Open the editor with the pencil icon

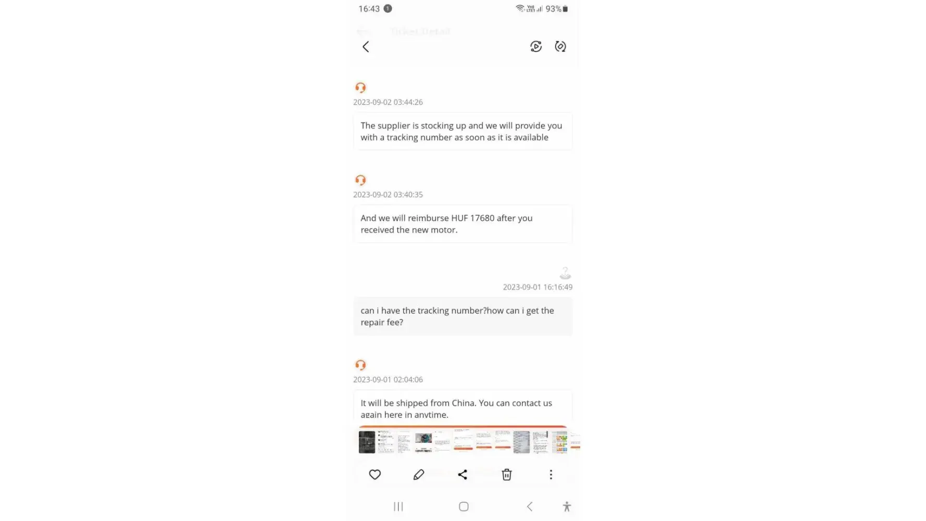tap(419, 475)
